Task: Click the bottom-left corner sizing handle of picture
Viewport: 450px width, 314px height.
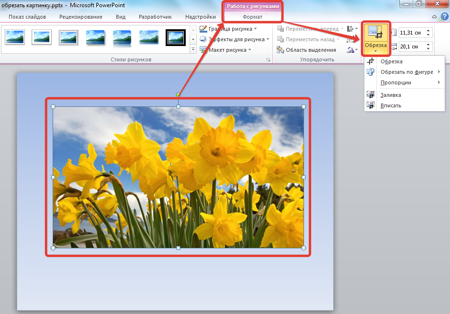Action: tap(53, 248)
